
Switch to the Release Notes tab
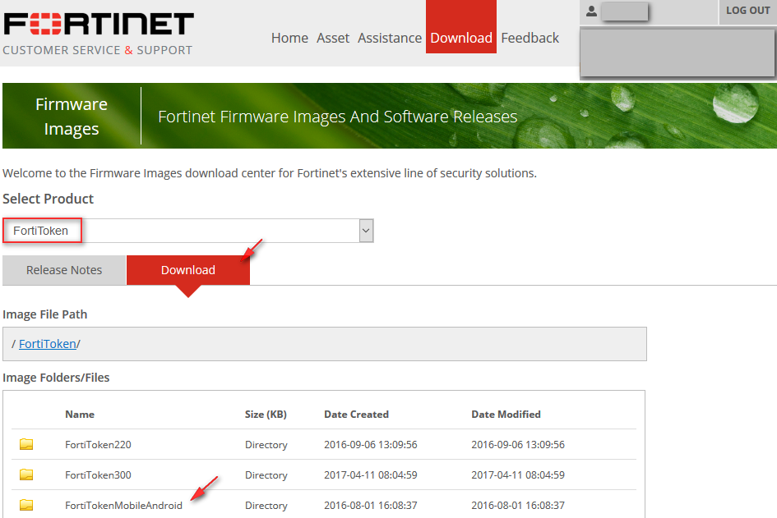coord(64,270)
